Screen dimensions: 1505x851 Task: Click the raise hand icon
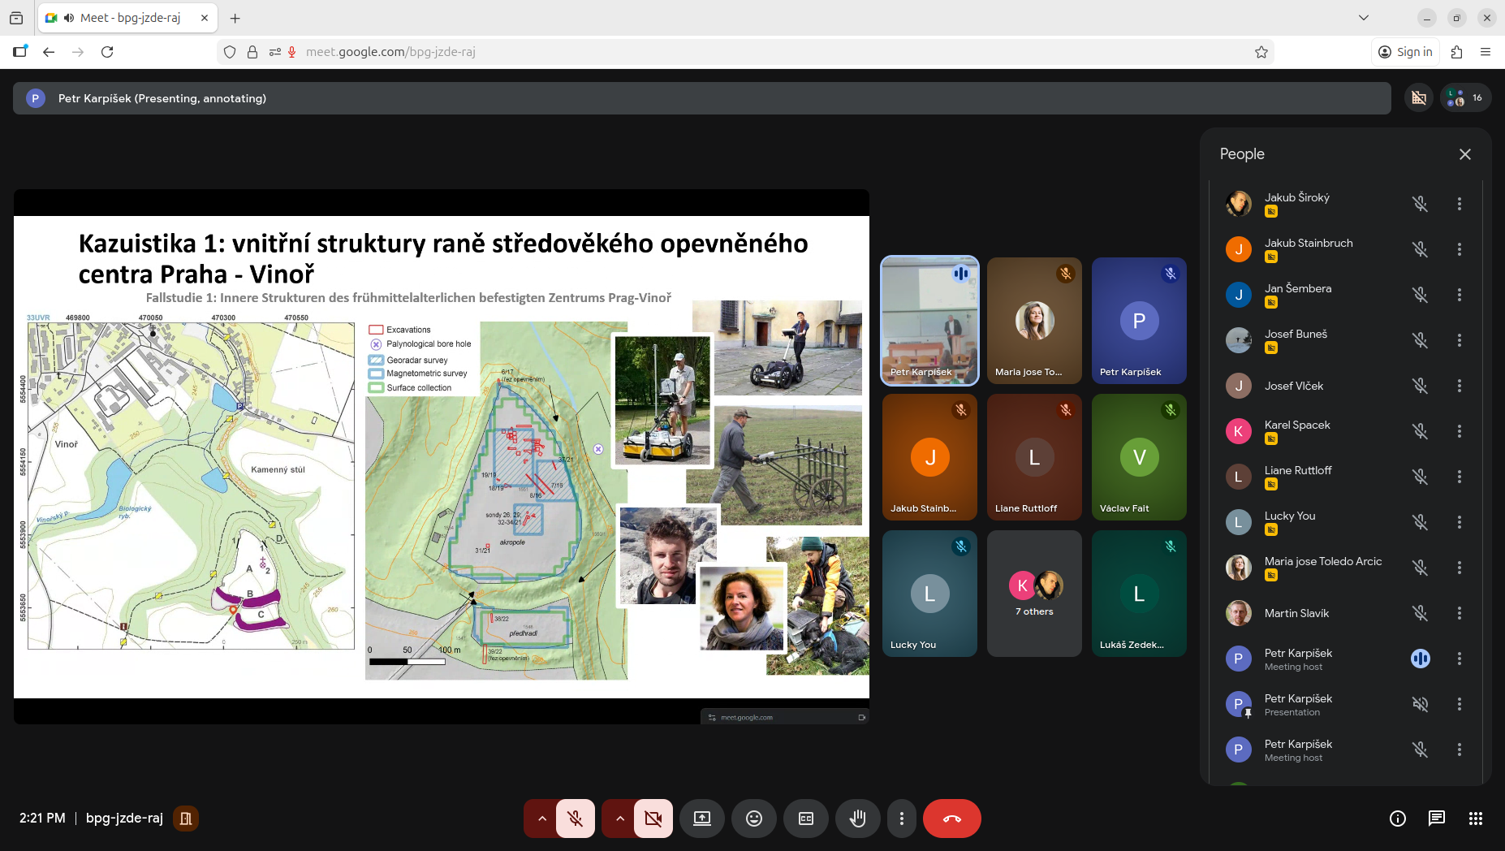[857, 819]
